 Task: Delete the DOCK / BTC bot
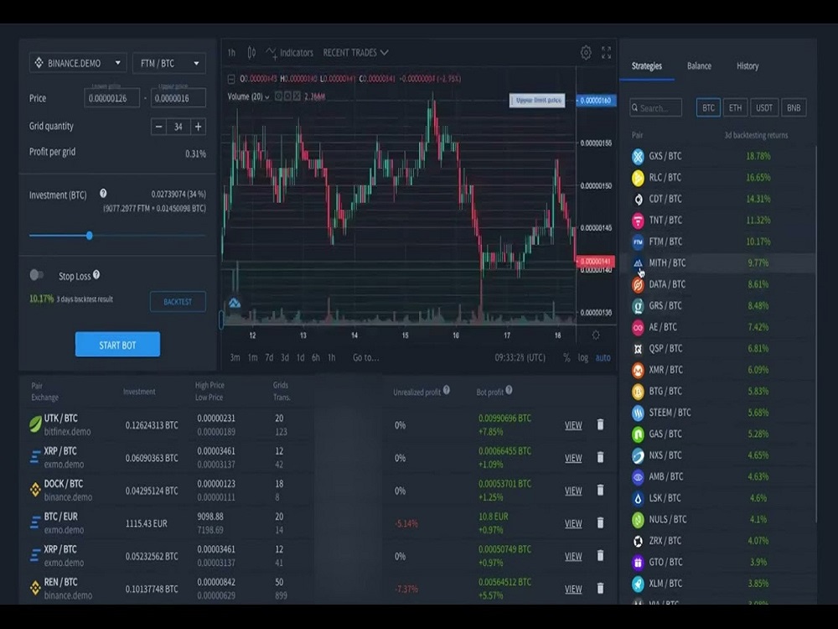coord(600,490)
